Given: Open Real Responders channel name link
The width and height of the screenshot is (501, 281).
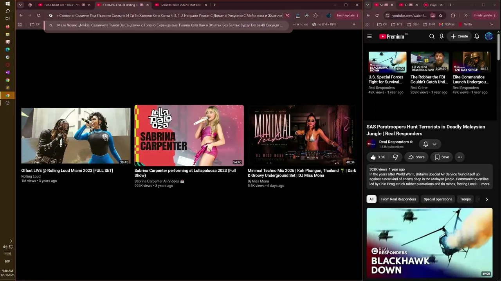Looking at the screenshot, I should point(394,142).
